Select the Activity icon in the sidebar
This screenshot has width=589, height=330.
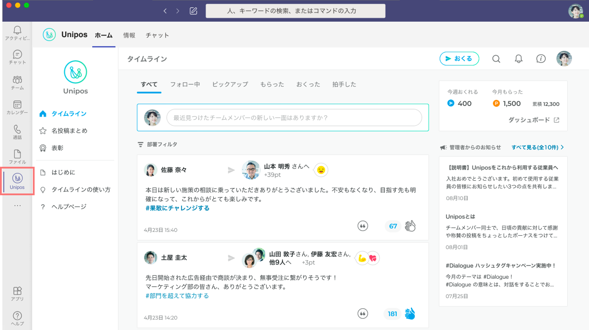click(17, 33)
